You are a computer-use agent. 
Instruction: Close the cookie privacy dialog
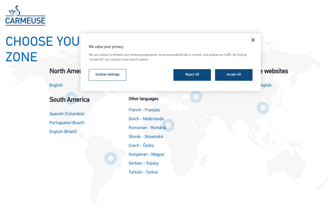coord(253,40)
